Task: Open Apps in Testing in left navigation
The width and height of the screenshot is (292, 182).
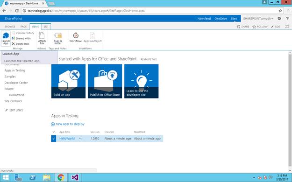Action: 14,70
